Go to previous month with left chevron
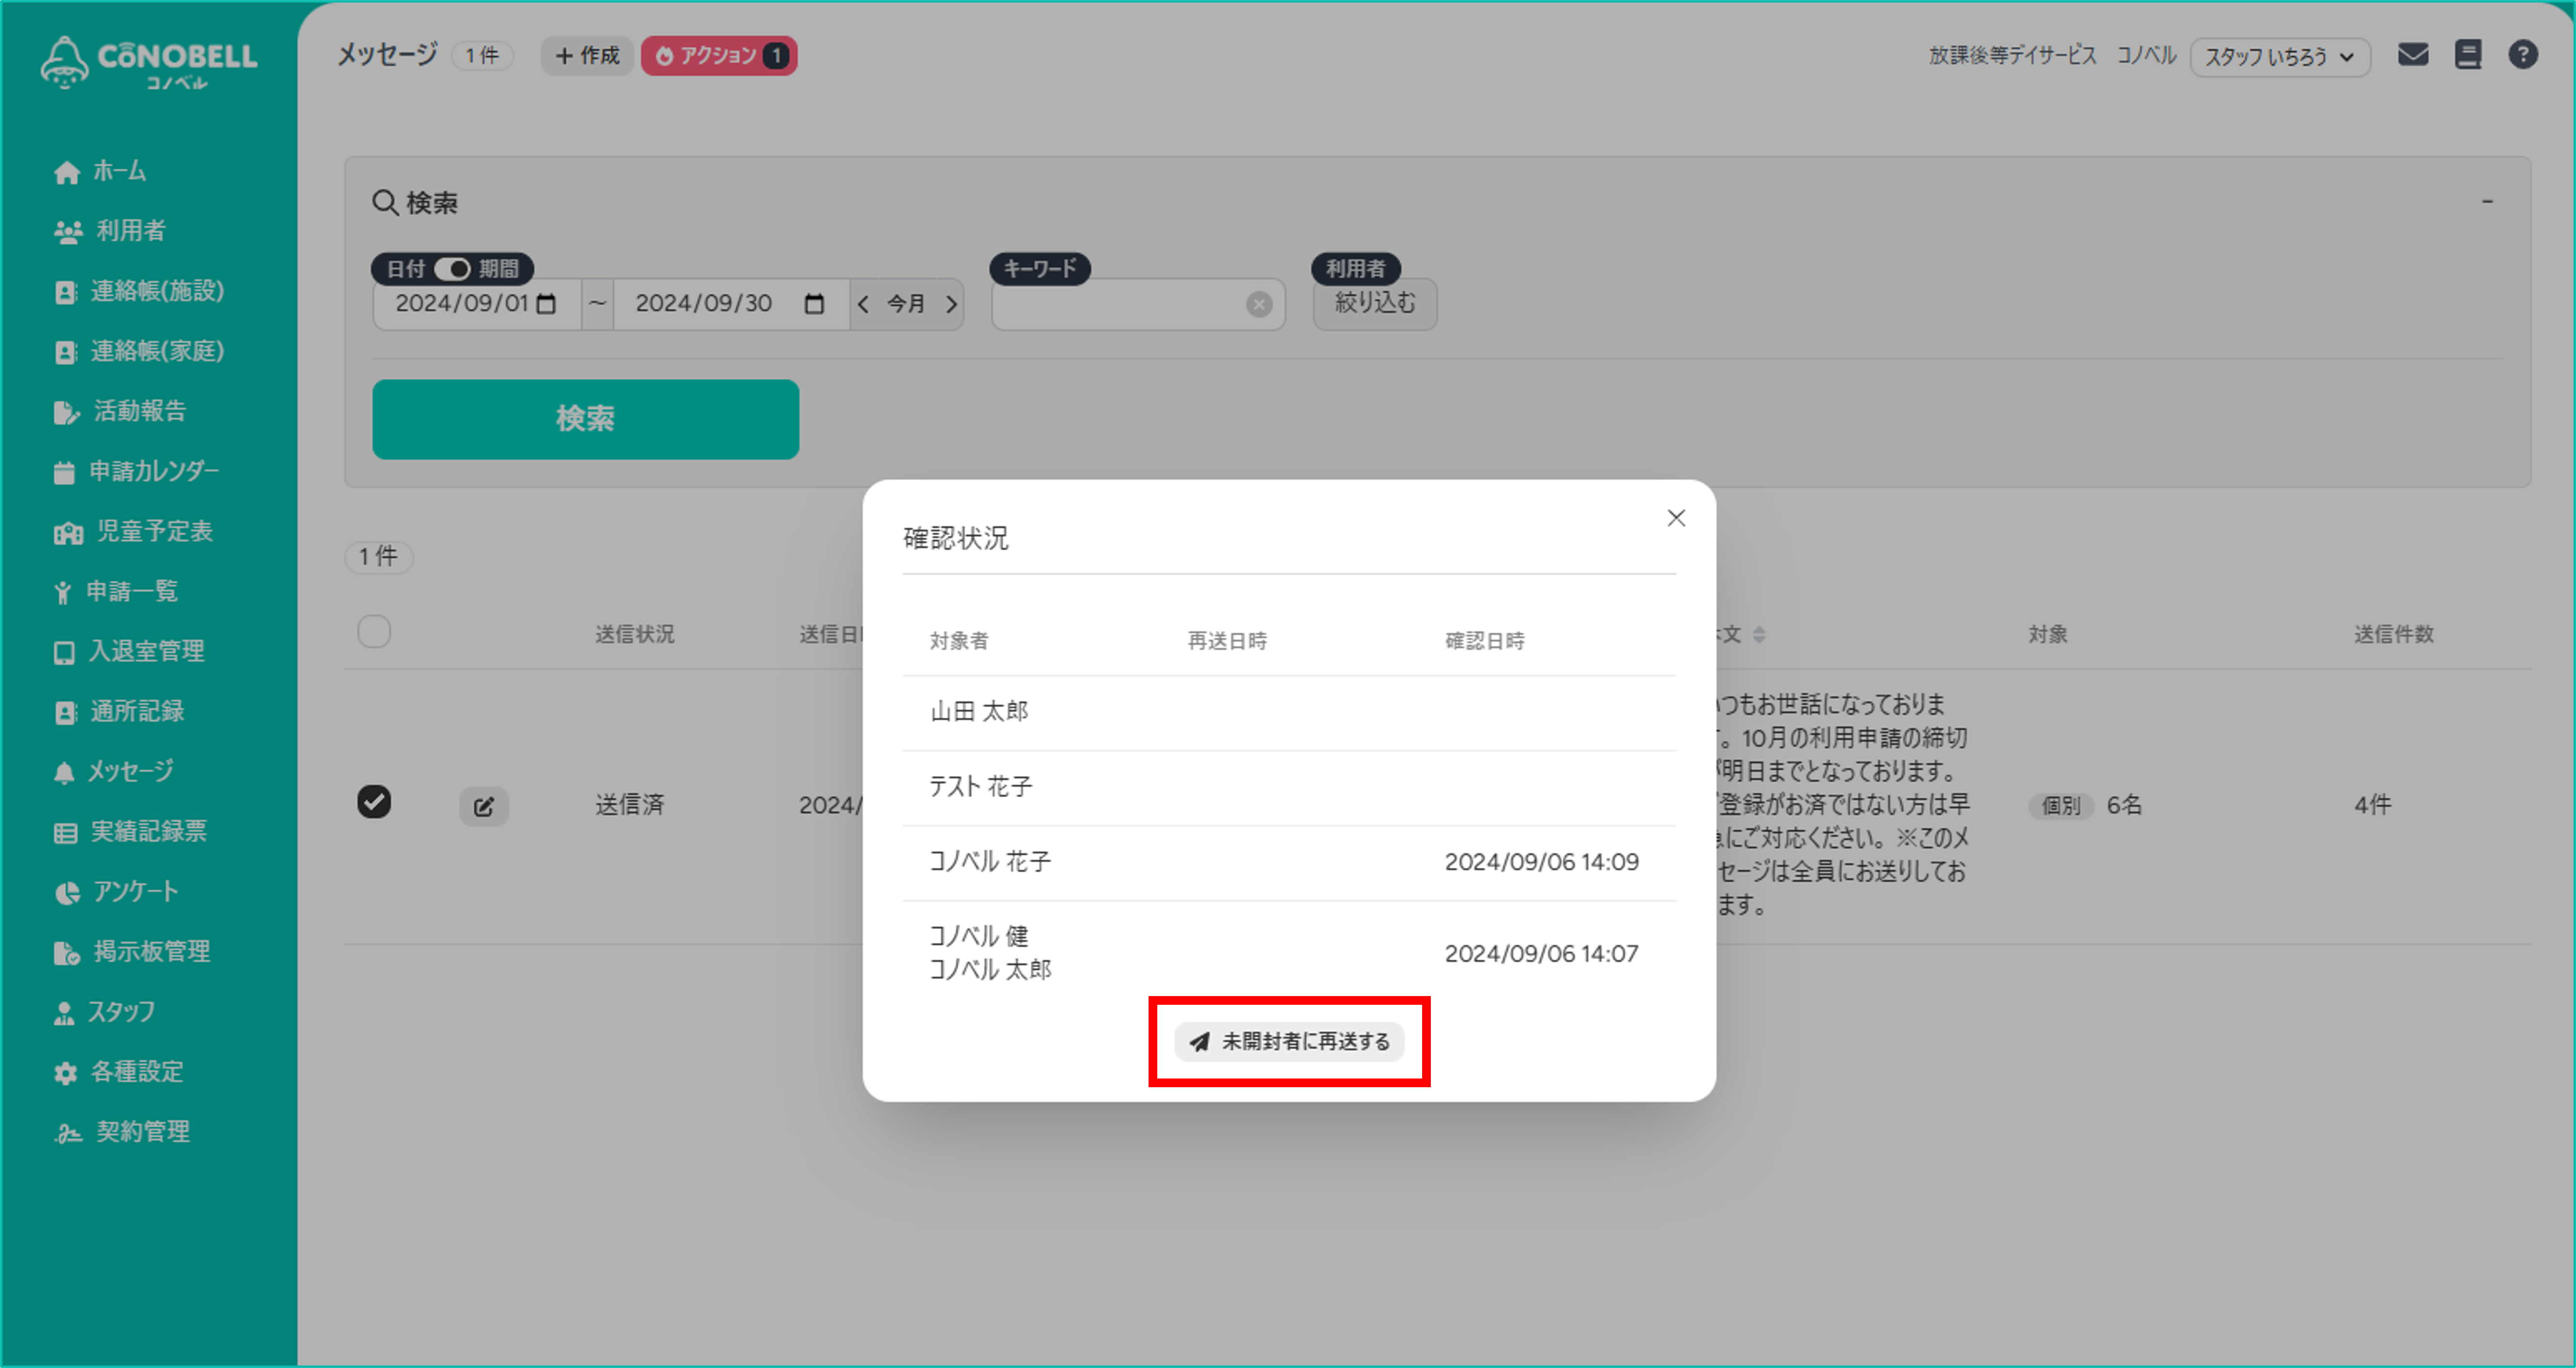2576x1368 pixels. click(863, 303)
